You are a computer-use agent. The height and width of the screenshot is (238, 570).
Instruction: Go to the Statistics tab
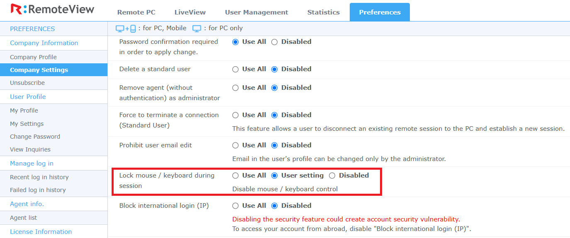coord(324,12)
